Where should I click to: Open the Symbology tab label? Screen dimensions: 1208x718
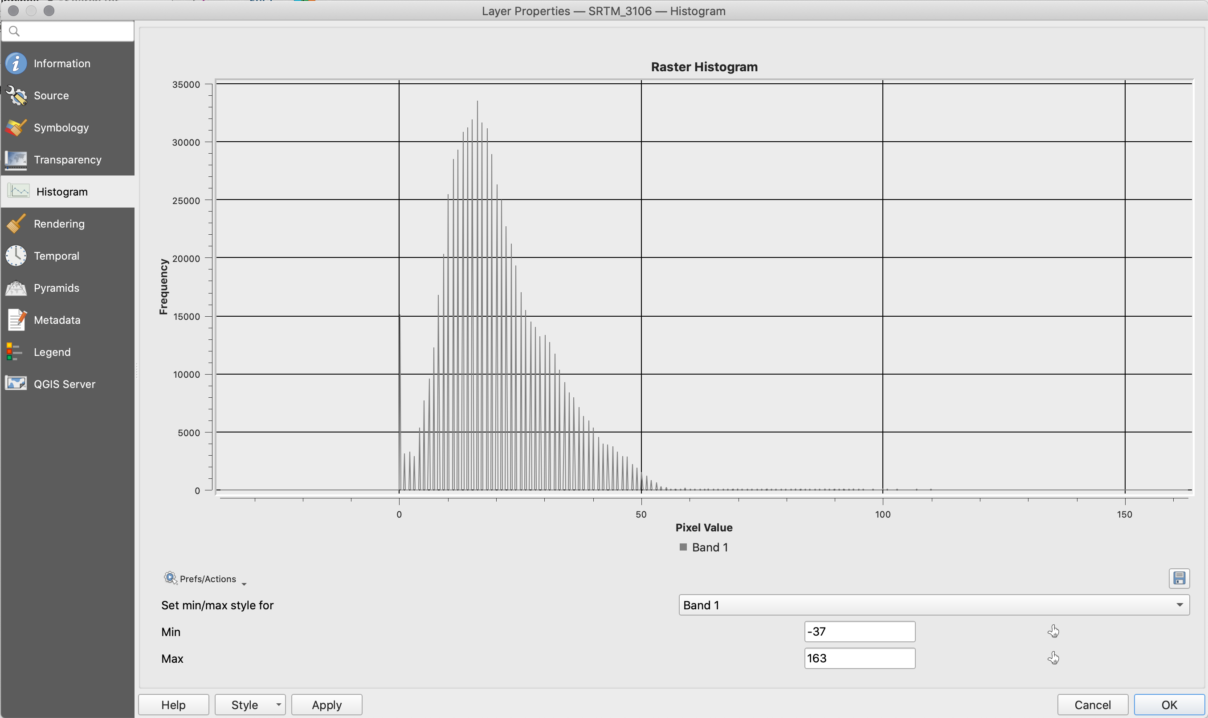coord(61,128)
